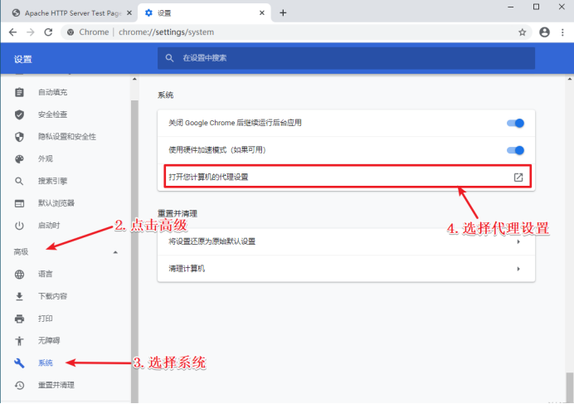Go to 隐私设置和安全性 section
The image size is (574, 404).
tap(66, 137)
